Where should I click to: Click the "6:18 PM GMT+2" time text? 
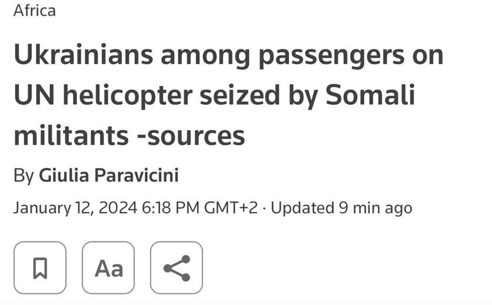[x=200, y=207]
